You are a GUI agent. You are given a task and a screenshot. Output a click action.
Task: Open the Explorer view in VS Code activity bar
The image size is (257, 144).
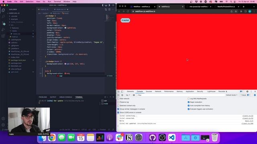(x=3, y=10)
